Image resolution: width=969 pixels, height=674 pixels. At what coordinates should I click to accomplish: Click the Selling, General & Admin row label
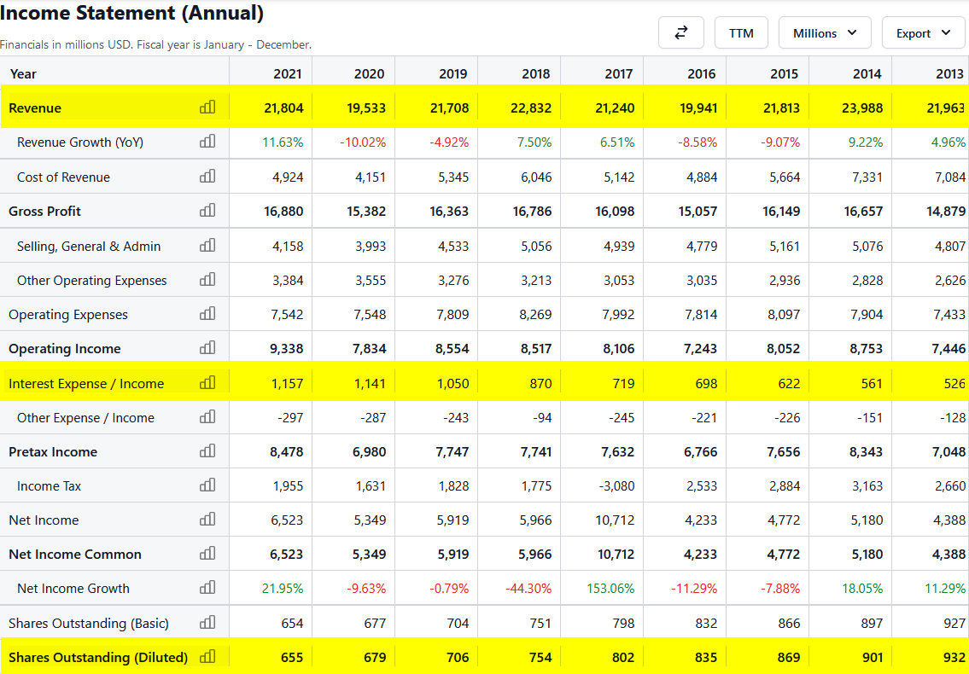(x=89, y=246)
